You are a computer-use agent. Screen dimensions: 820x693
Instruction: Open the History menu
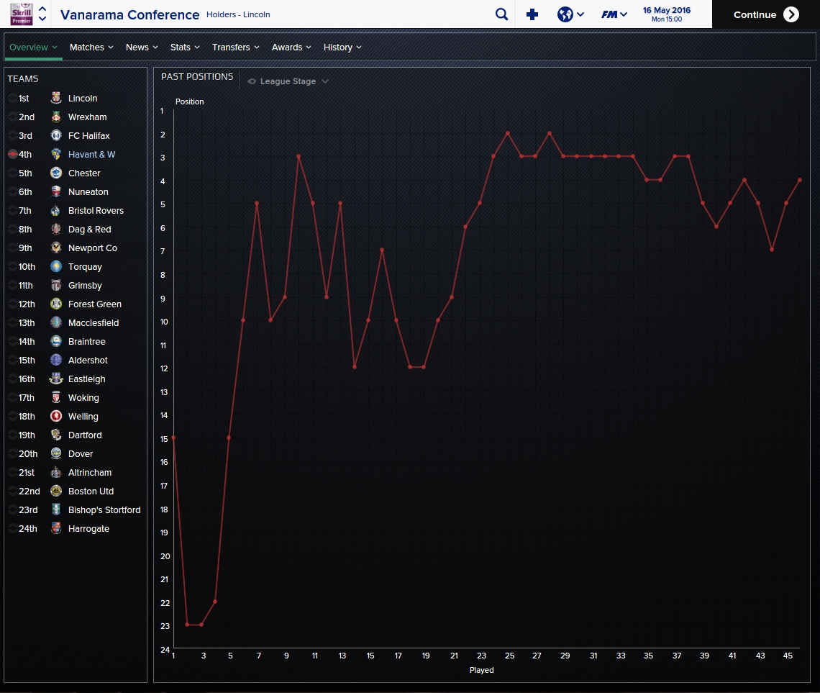342,47
